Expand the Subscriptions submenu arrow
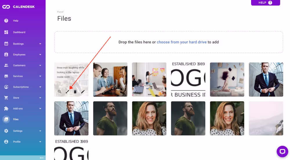The height and width of the screenshot is (160, 290). click(x=40, y=87)
